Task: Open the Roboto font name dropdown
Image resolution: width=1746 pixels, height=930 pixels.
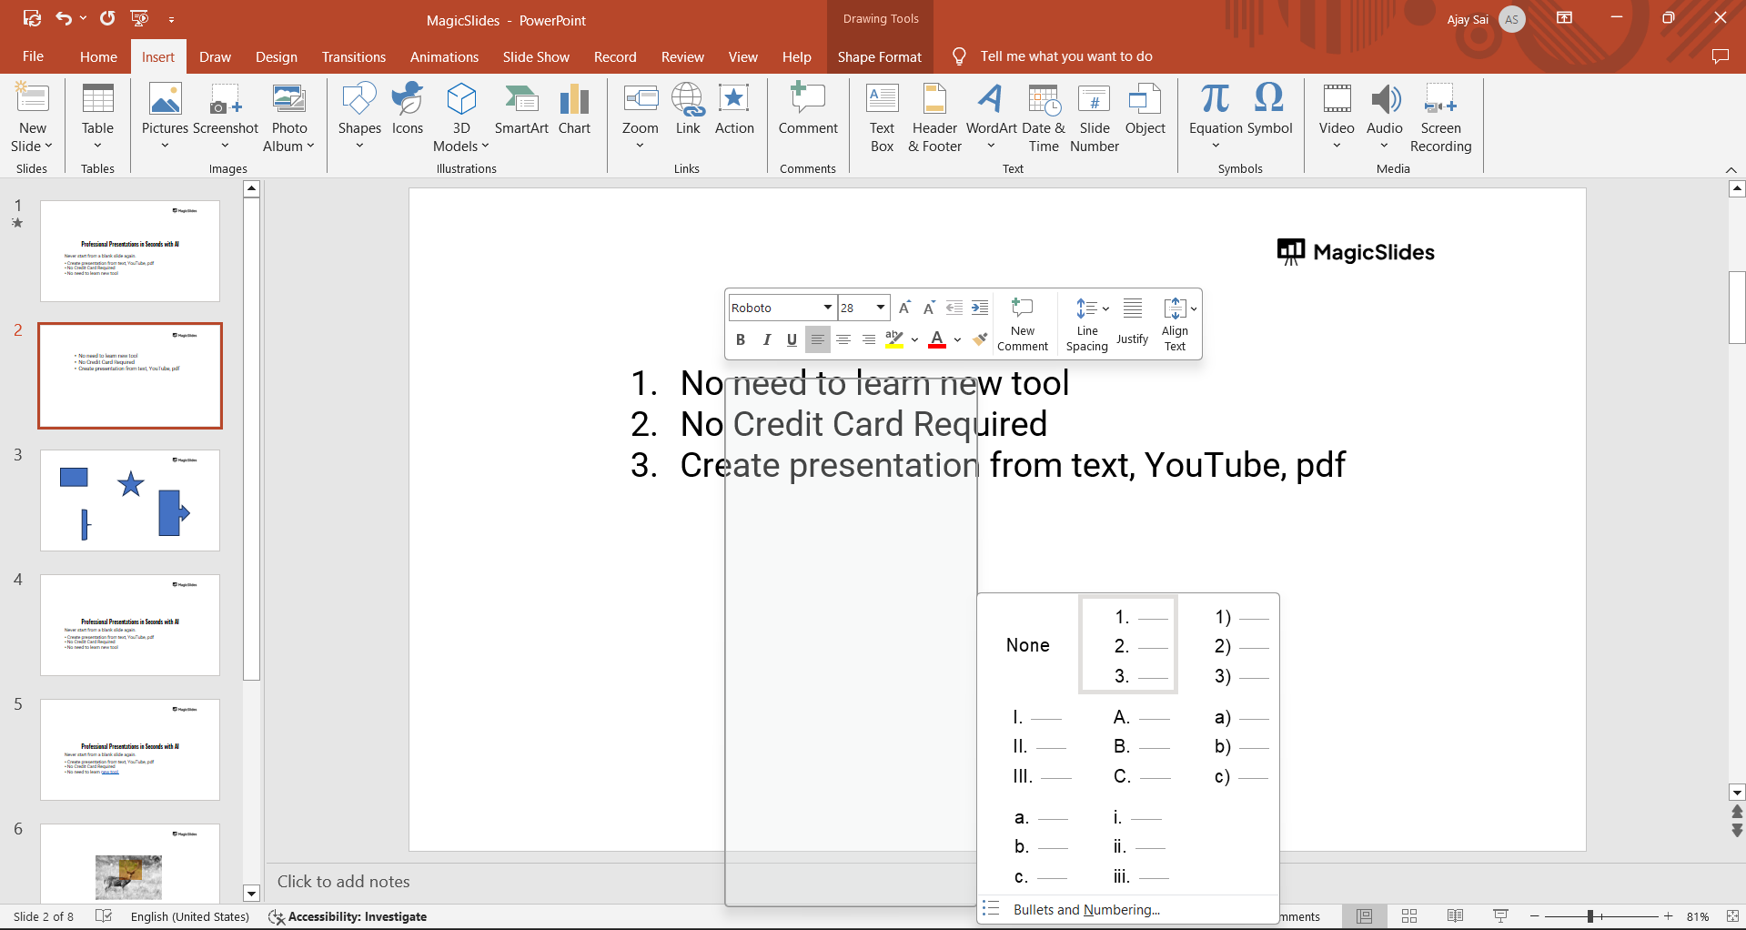Action: coord(827,308)
